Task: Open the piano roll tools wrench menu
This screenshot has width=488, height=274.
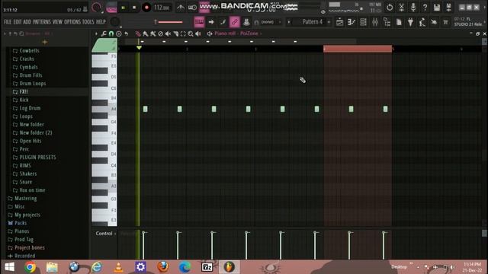Action: click(x=104, y=33)
